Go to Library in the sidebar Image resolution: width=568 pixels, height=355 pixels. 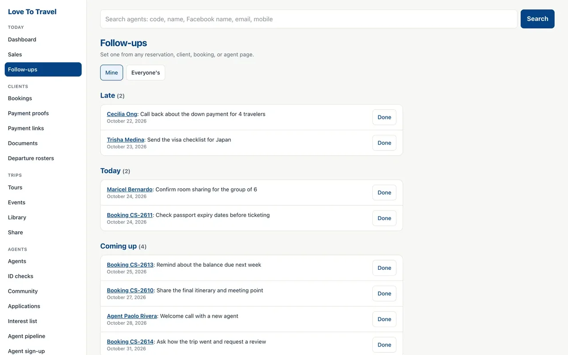tap(43, 217)
